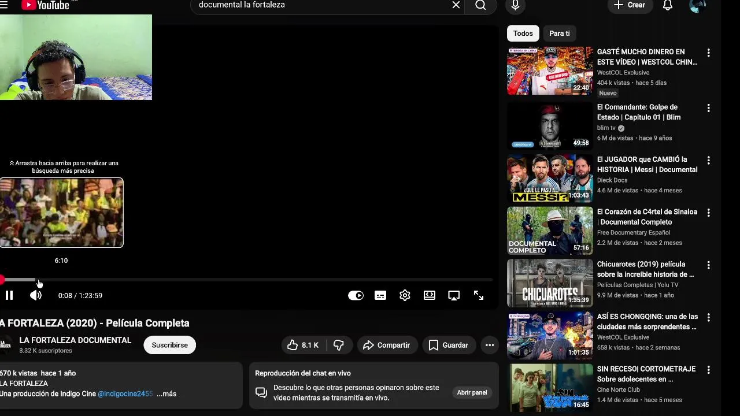Screen dimensions: 740x416
Task: Seek on the video progress bar
Action: 246,280
